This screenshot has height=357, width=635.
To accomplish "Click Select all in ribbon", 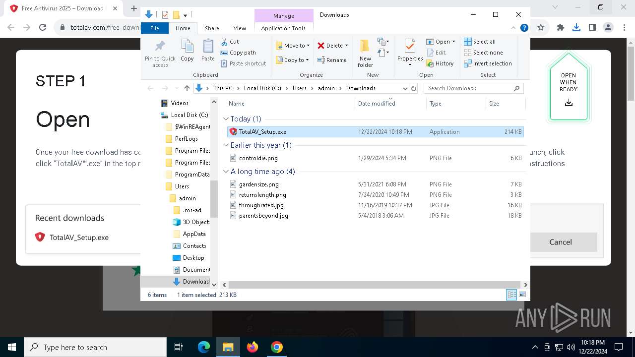I will (480, 42).
